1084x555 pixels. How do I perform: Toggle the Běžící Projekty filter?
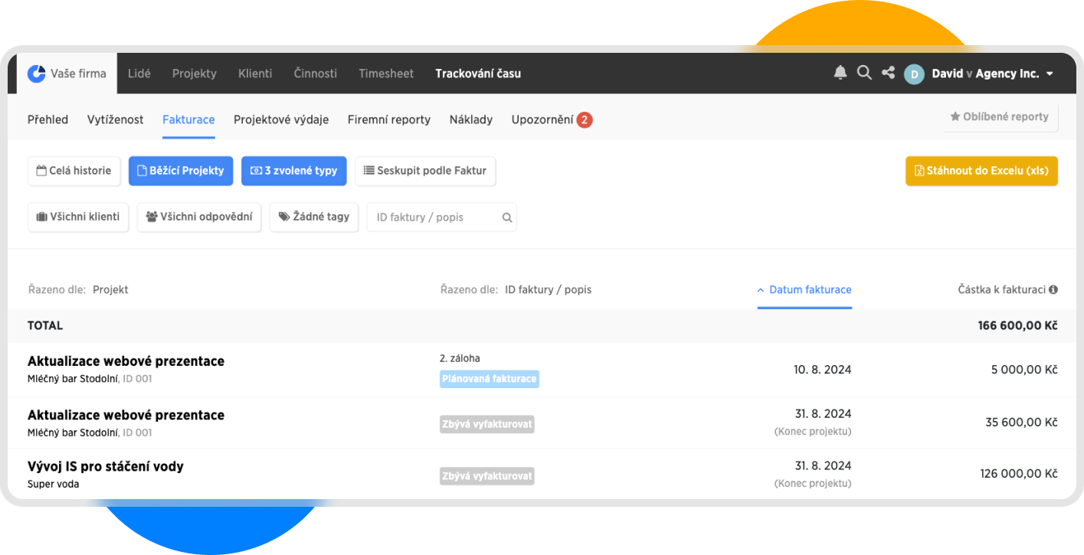click(181, 171)
